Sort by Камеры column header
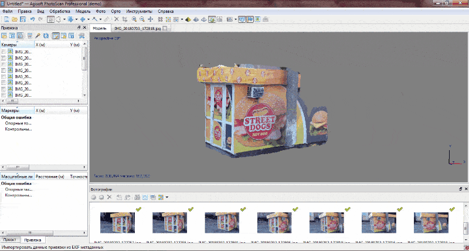Image resolution: width=469 pixels, height=251 pixels. (x=18, y=45)
